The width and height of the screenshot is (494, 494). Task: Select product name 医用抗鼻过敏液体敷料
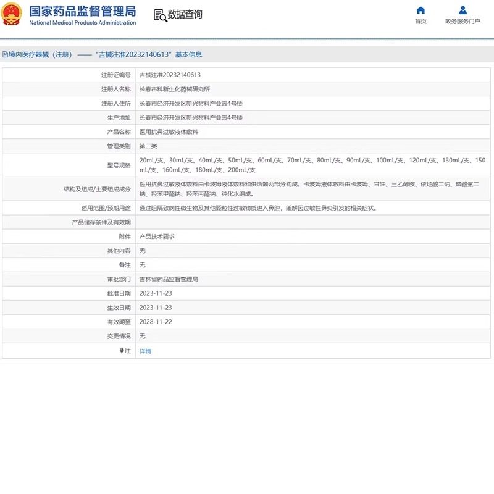169,132
